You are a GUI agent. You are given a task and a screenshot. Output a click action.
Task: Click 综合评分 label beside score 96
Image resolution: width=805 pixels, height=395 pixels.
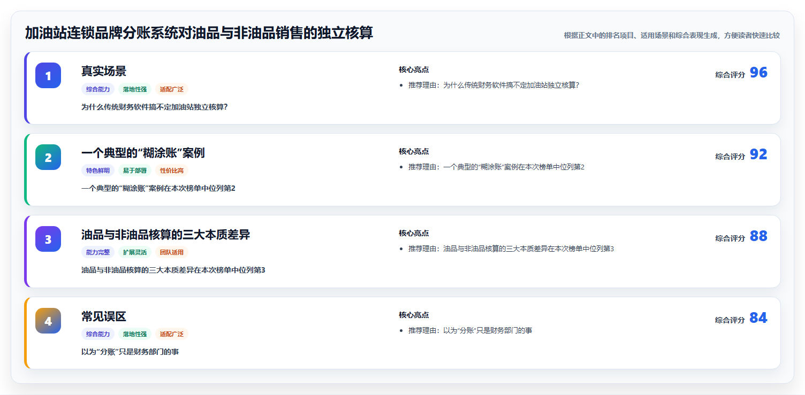(730, 75)
